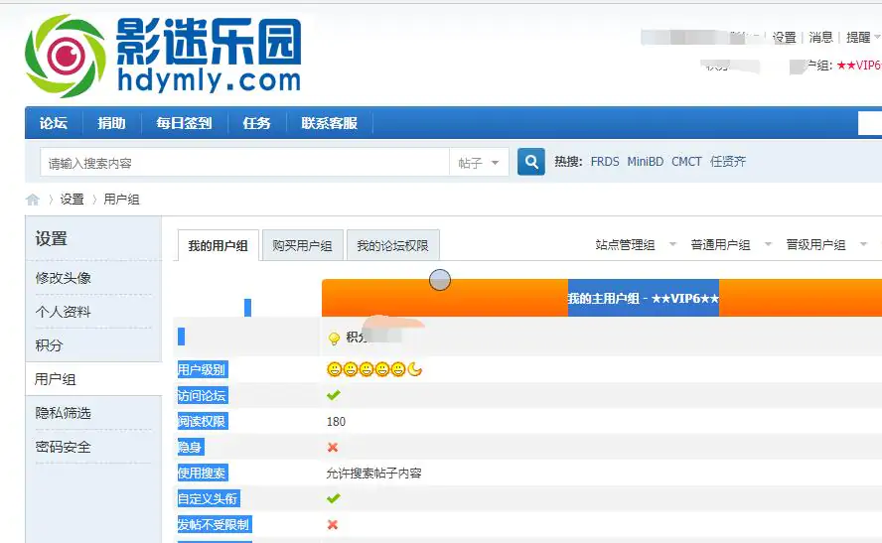
Task: Click hot search term 任贤齐
Action: tap(728, 162)
